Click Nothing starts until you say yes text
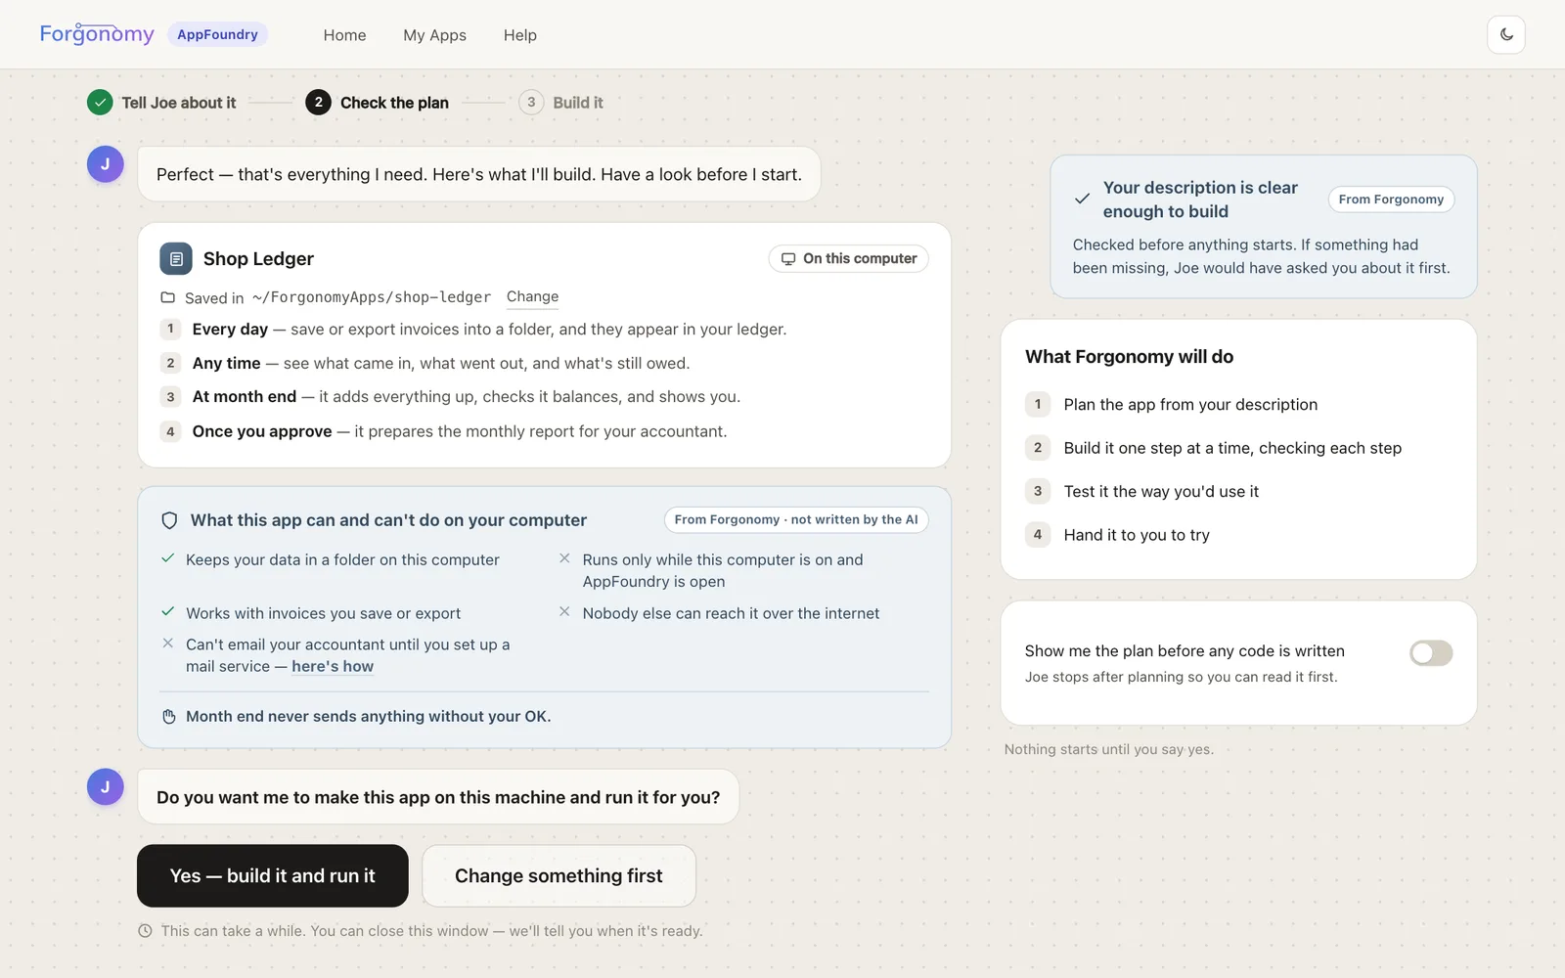 pos(1109,749)
